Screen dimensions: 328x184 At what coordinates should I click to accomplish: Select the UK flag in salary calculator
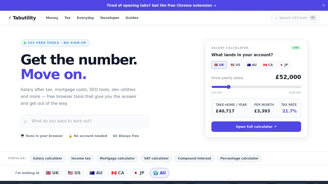pyautogui.click(x=219, y=65)
